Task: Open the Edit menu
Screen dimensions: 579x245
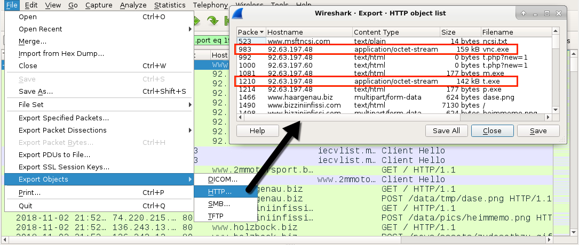Action: tap(31, 5)
